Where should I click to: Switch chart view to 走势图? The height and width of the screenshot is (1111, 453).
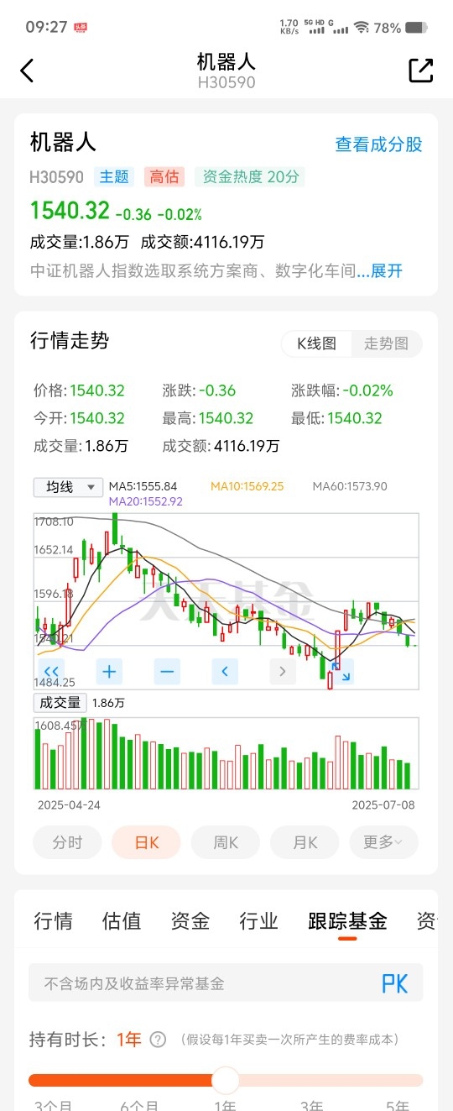[x=386, y=343]
